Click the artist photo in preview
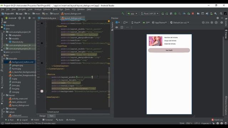This screenshot has width=228, height=128. point(155,41)
